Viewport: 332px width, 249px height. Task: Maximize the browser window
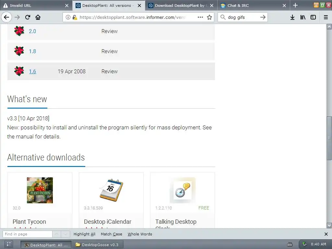[322, 5]
